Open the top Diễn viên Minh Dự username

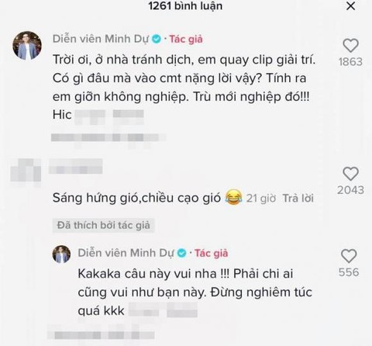[x=101, y=39]
